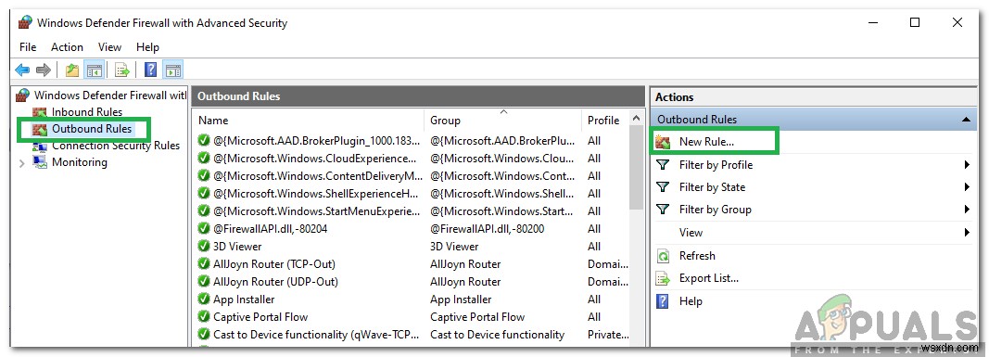Image resolution: width=989 pixels, height=357 pixels.
Task: Expand the Monitoring tree node
Action: 22,162
